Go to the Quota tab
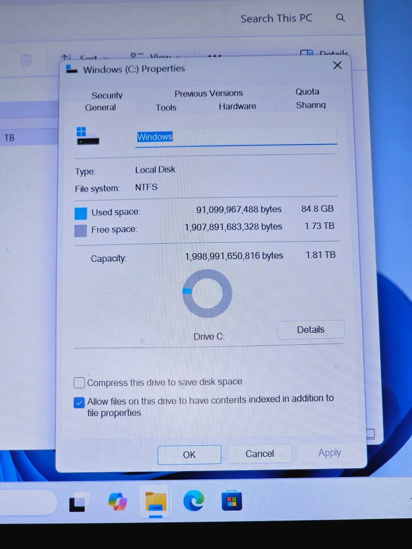 (x=307, y=92)
